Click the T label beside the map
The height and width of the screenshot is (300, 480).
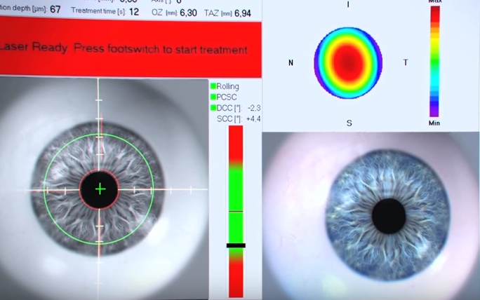coord(406,62)
